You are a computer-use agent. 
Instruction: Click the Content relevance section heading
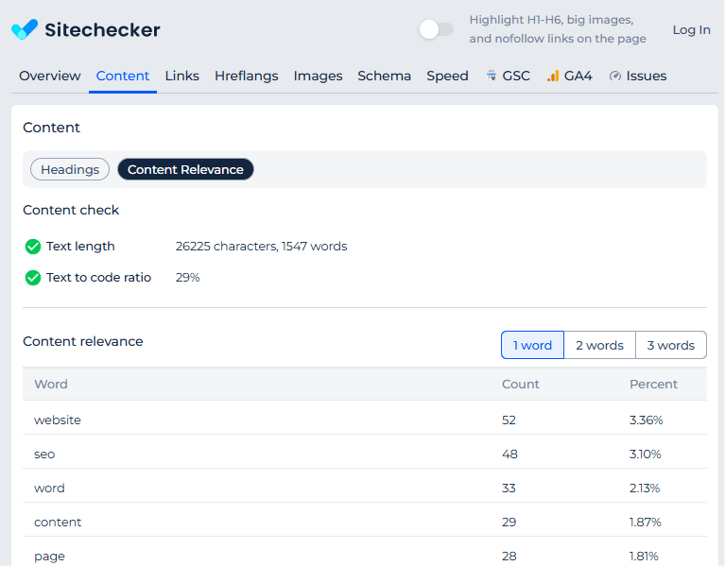click(x=83, y=341)
